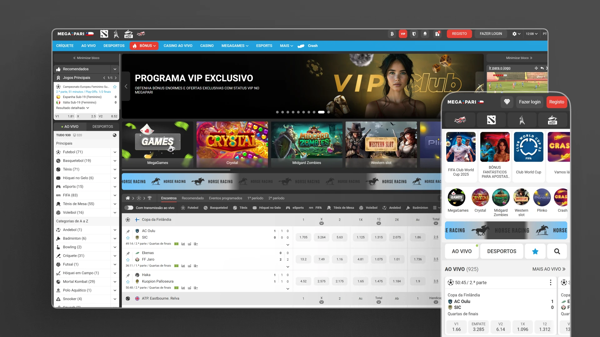This screenshot has height=337, width=600.
Task: Click the settings gear icon in desktop header
Action: point(514,34)
